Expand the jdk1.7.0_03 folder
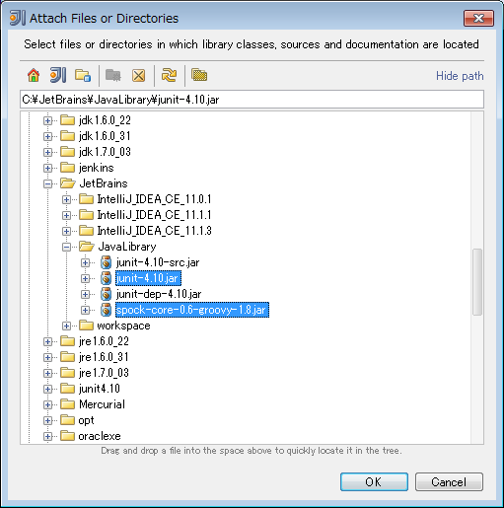504x508 pixels. [48, 152]
